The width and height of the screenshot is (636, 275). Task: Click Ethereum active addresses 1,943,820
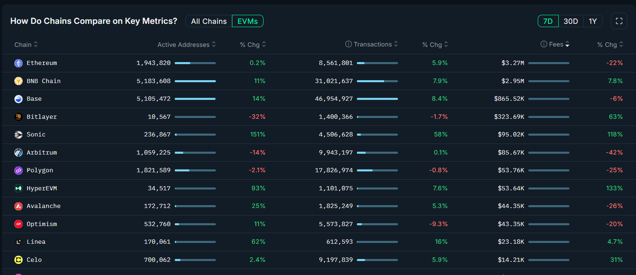153,63
